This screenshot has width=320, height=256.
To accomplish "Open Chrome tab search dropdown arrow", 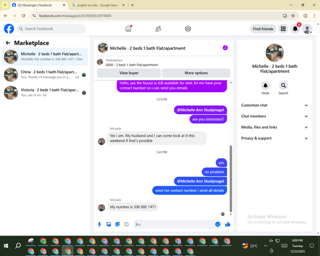I will 5,5.
